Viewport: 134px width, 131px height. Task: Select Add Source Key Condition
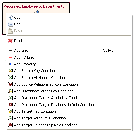(x=69, y=71)
